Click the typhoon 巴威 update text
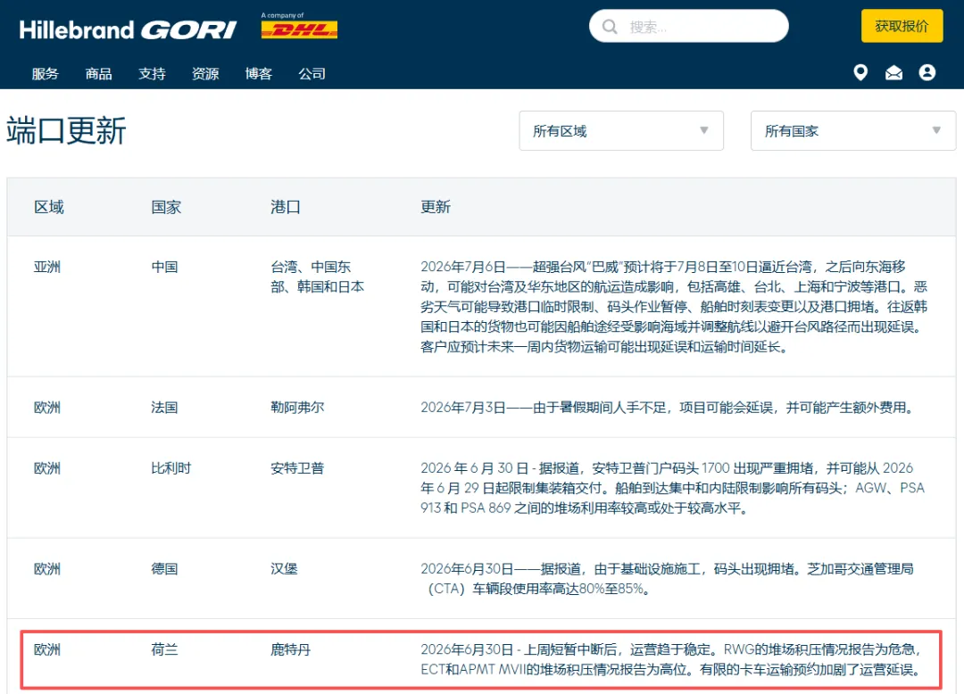The image size is (964, 694). [x=674, y=307]
